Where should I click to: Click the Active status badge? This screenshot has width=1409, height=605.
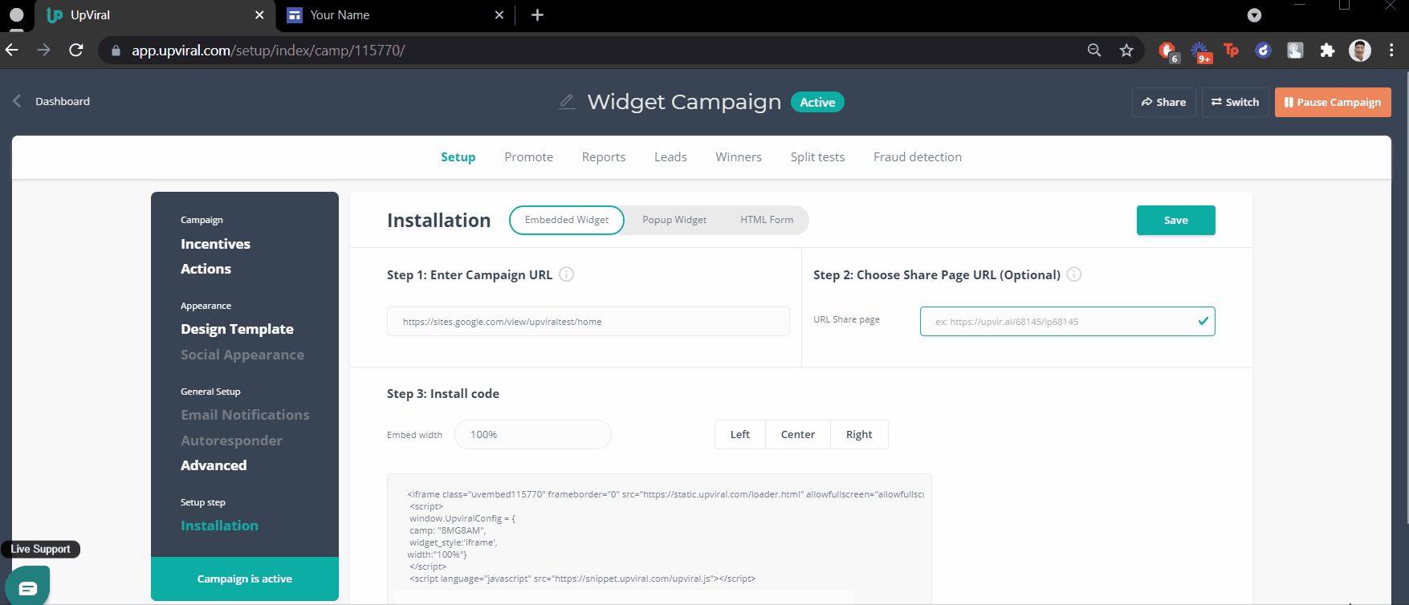[817, 102]
